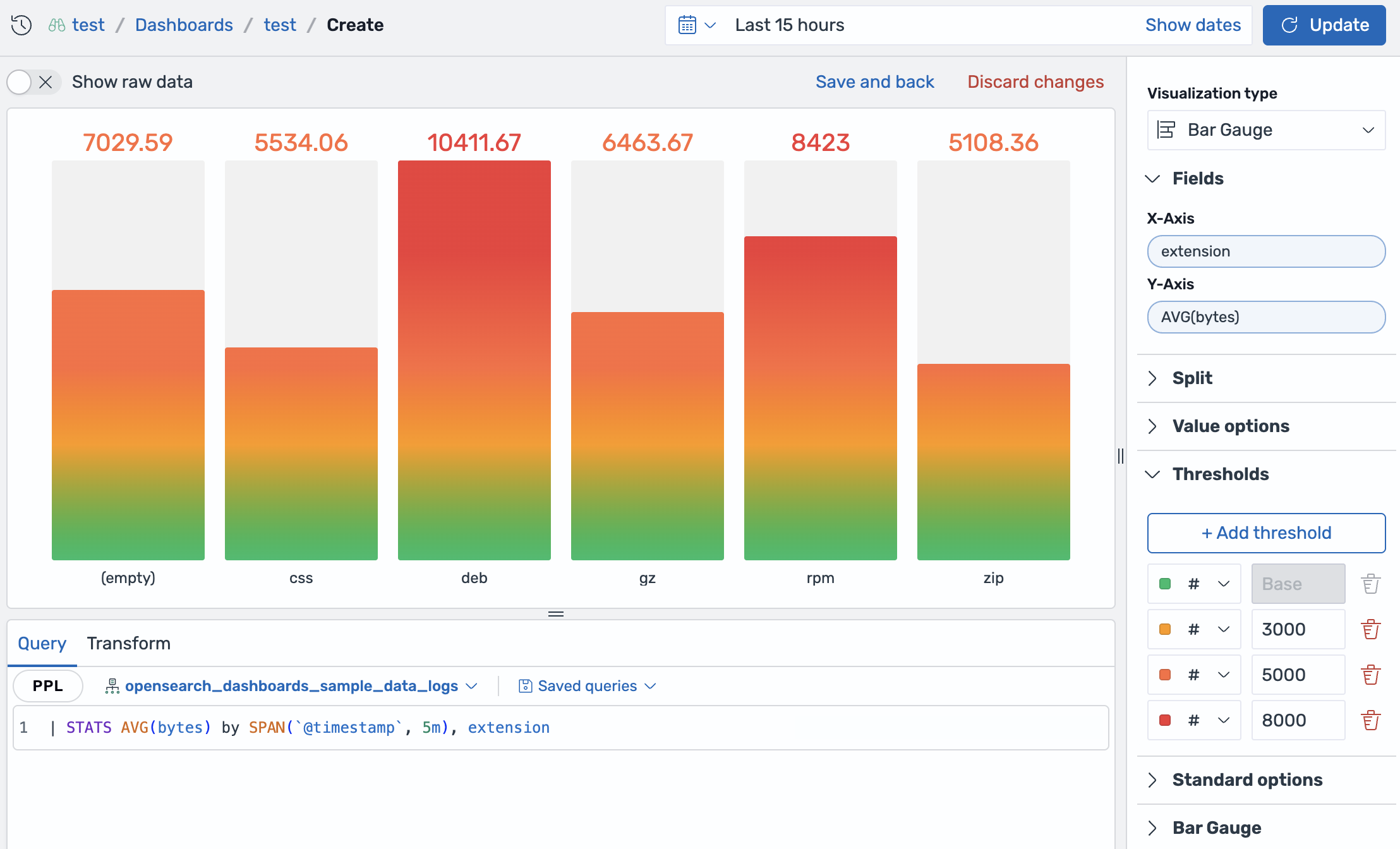The image size is (1400, 849).
Task: Open color picker for the 5000 threshold
Action: (x=1194, y=675)
